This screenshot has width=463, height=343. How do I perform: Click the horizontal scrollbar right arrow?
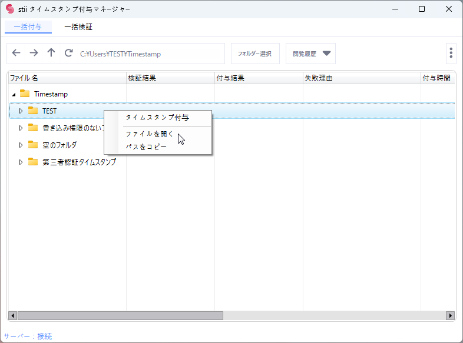click(x=451, y=315)
